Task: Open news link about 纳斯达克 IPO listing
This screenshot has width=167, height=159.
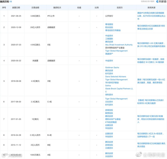Action: (x=151, y=16)
